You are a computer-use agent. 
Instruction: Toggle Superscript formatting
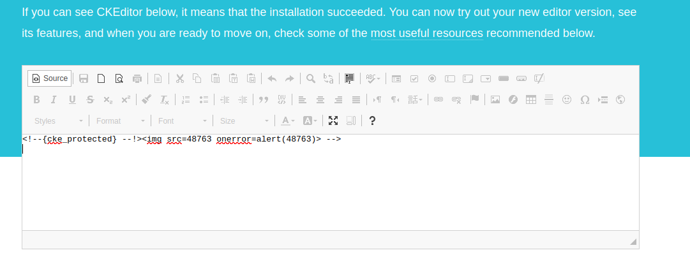point(125,99)
